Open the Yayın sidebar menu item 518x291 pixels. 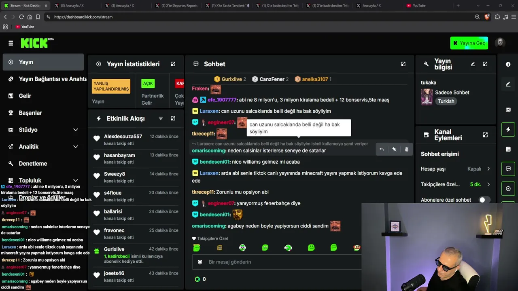point(43,62)
